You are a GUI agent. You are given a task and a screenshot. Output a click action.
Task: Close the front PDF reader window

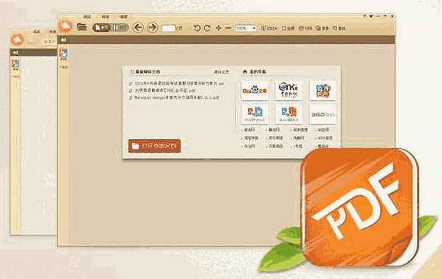pyautogui.click(x=392, y=16)
